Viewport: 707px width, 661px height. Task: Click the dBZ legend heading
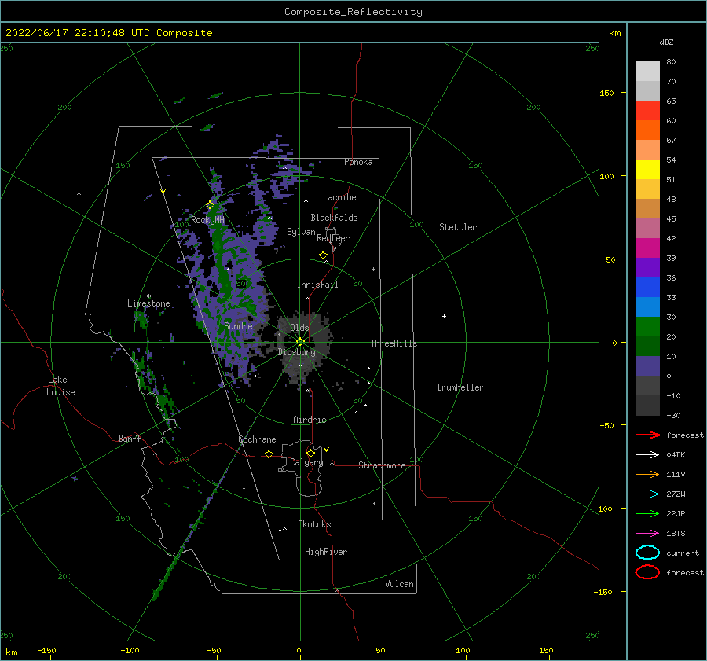666,42
